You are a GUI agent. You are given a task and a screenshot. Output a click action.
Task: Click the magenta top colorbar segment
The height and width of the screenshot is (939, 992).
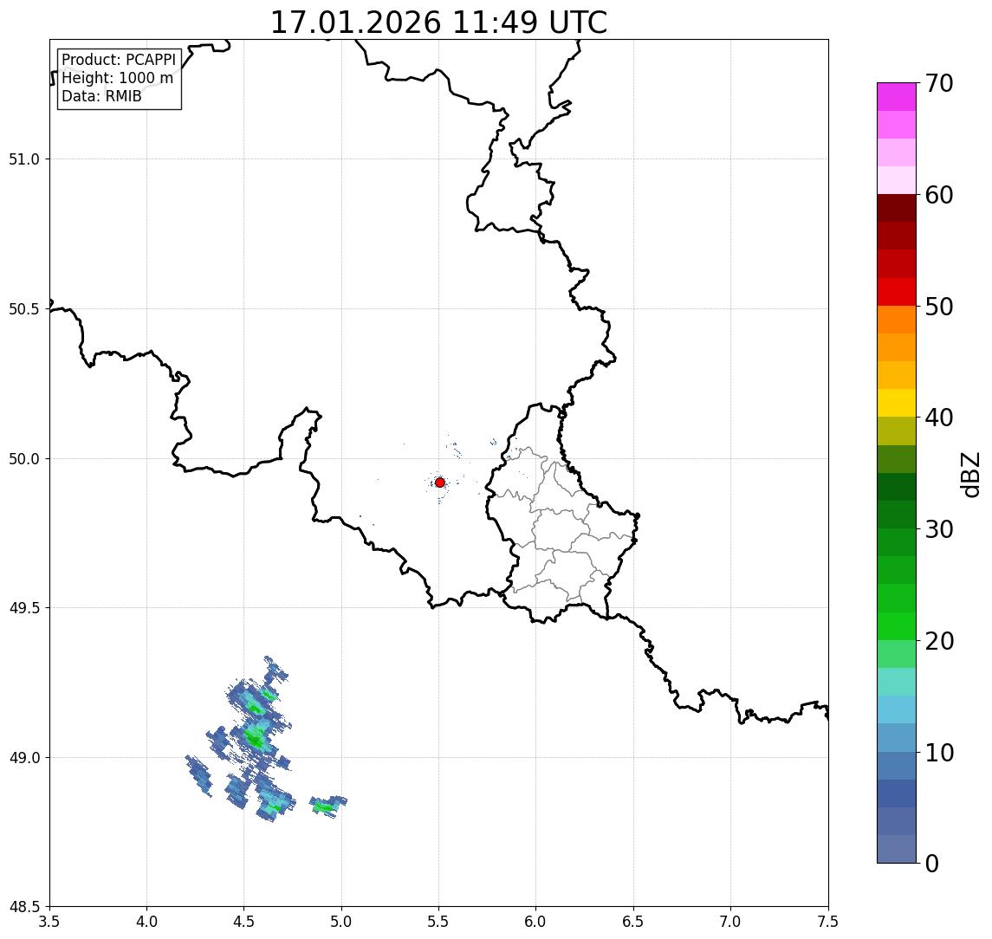(897, 97)
